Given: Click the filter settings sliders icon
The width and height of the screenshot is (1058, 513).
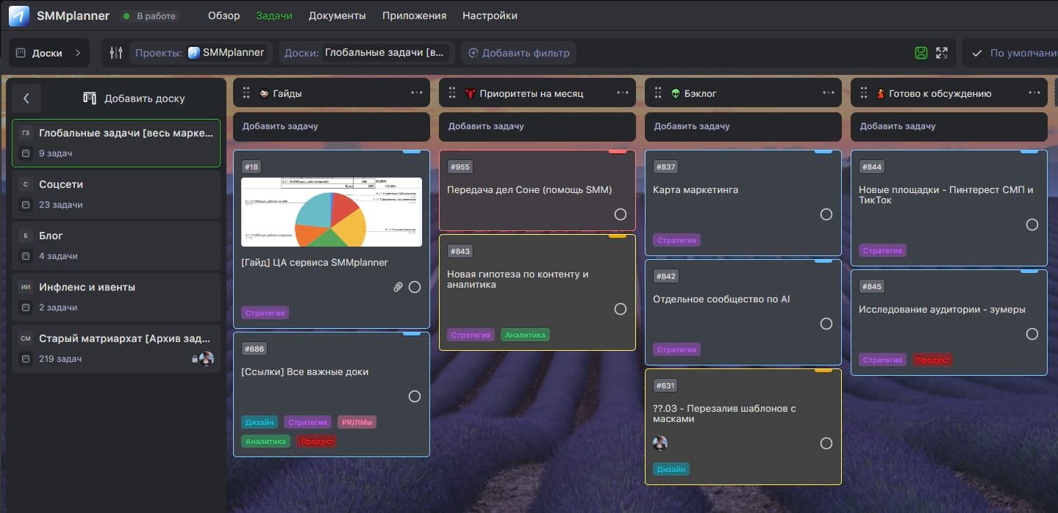Looking at the screenshot, I should coord(116,53).
